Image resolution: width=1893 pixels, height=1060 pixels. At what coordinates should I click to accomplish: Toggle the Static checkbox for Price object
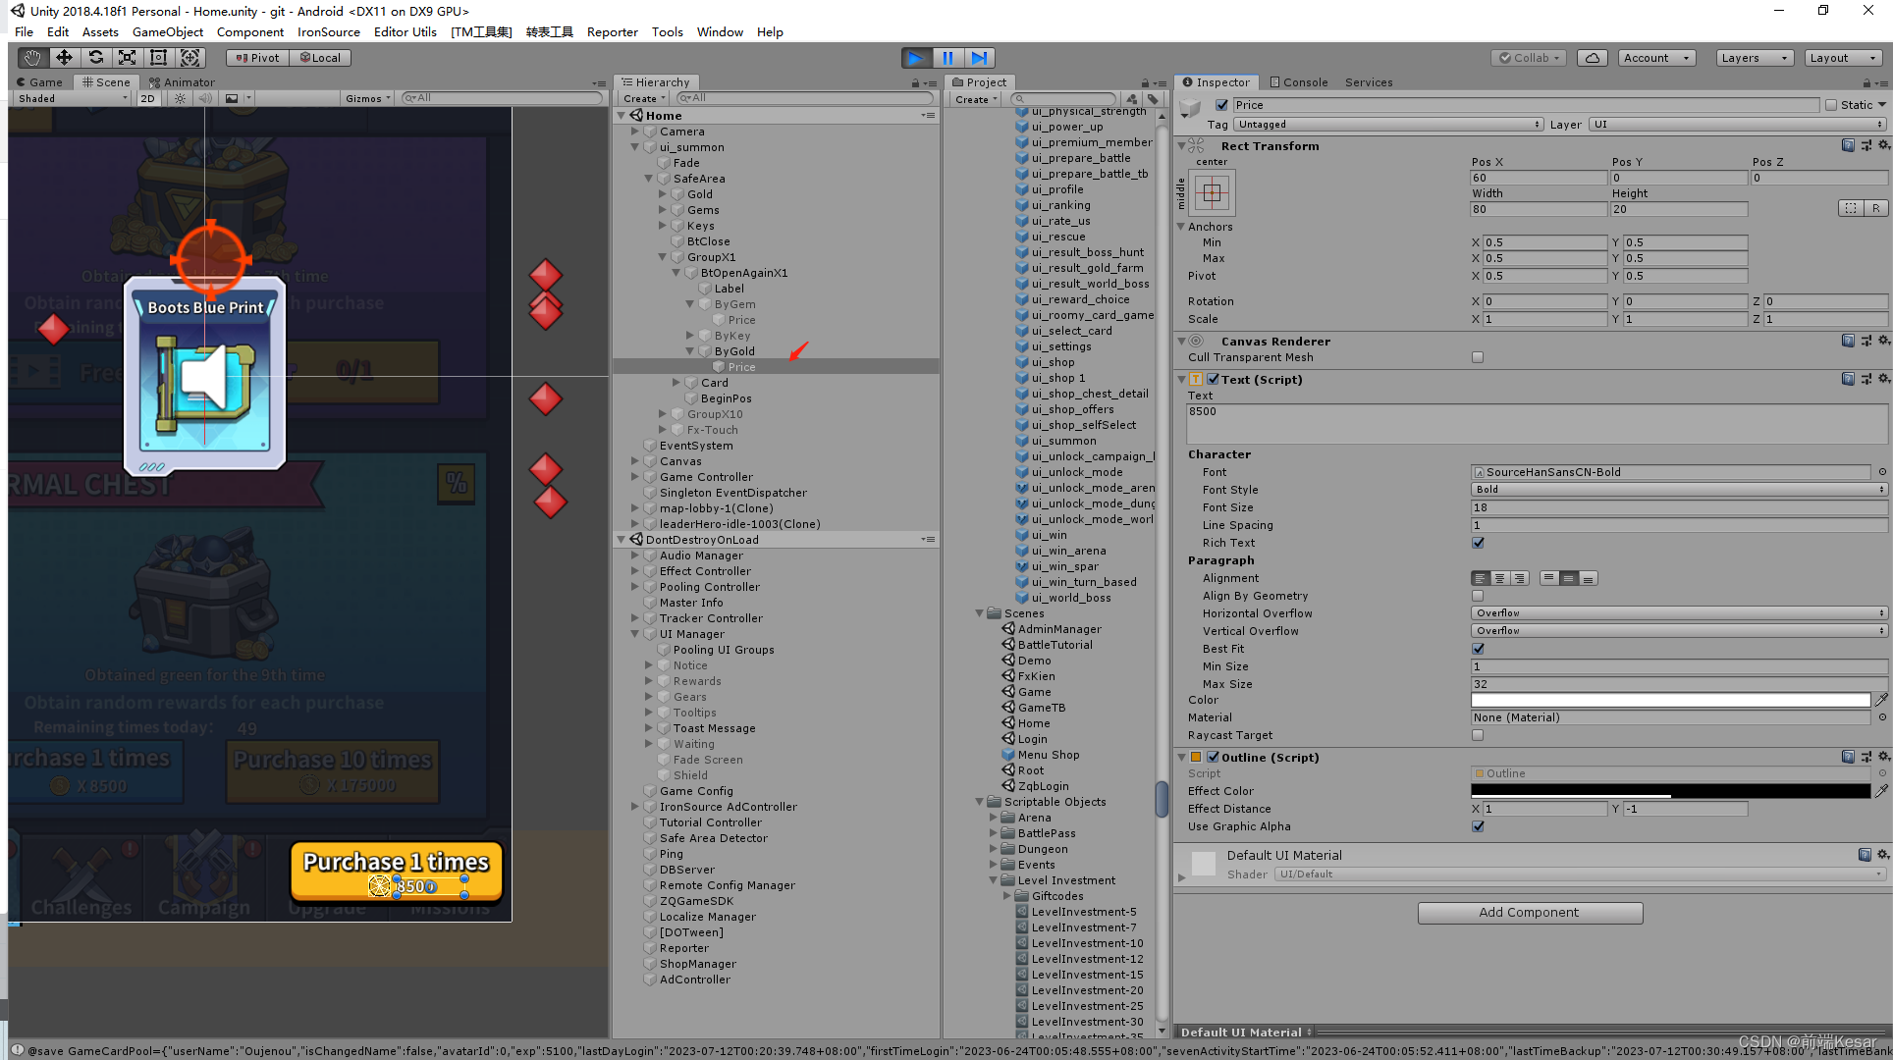click(x=1833, y=104)
